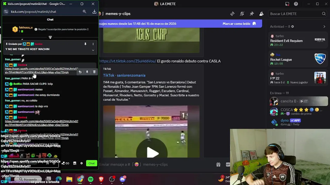Toggle notification mute bell in Discord header

[242, 14]
